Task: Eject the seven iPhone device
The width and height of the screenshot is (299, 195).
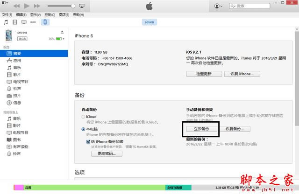Action: [62, 32]
